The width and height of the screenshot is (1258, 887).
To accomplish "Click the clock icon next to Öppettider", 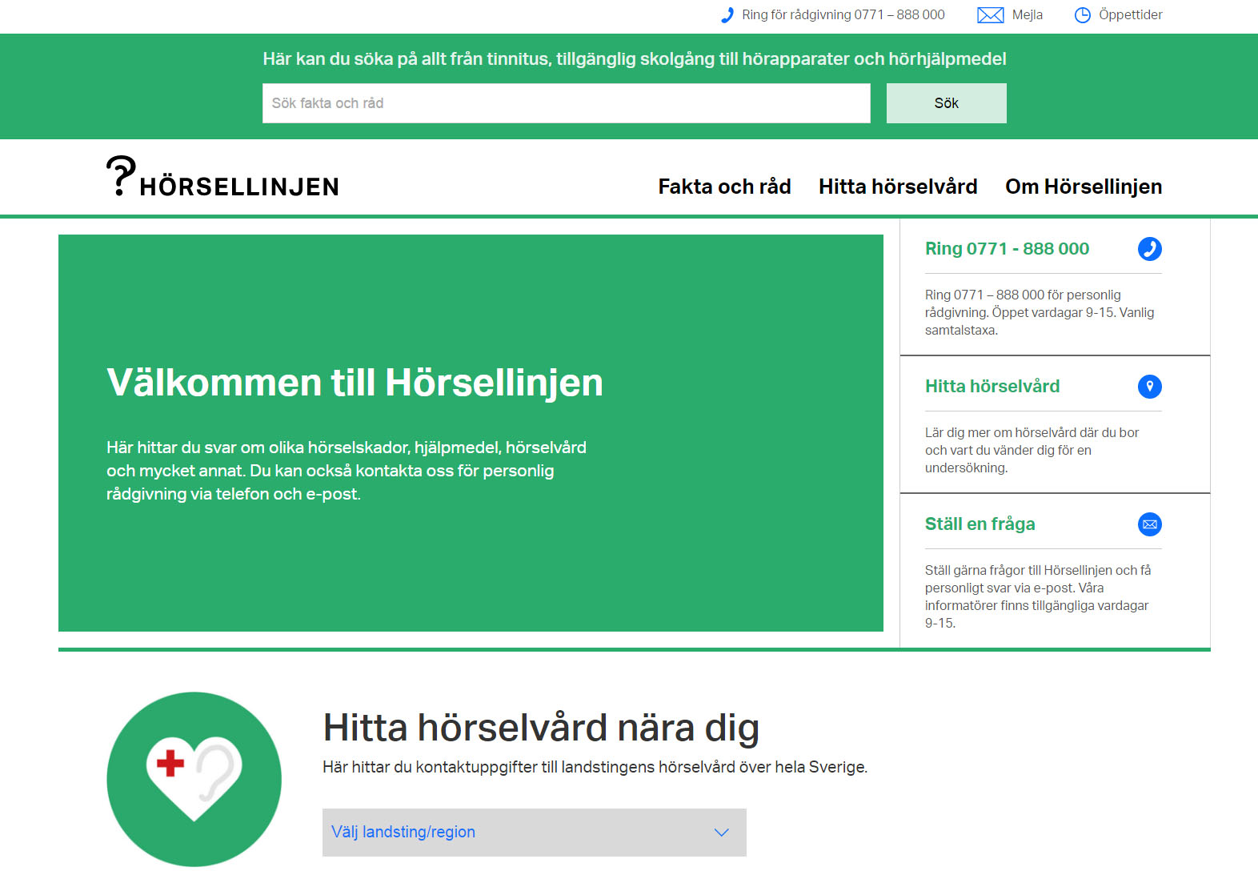I will pyautogui.click(x=1082, y=15).
